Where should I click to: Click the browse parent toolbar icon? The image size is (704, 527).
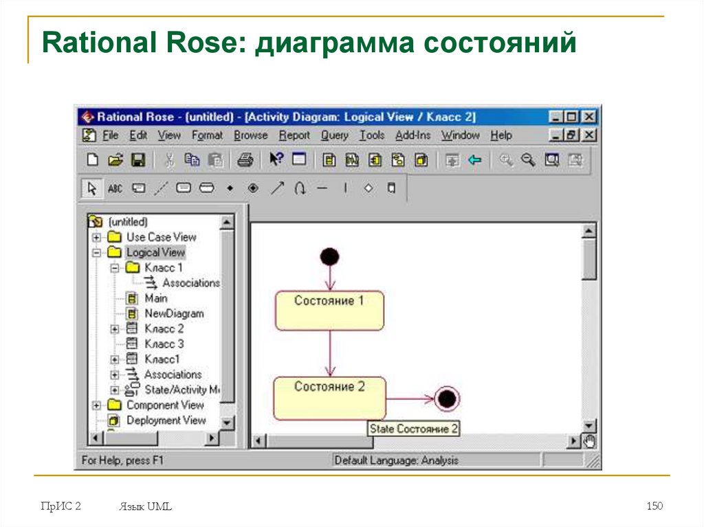click(x=452, y=160)
